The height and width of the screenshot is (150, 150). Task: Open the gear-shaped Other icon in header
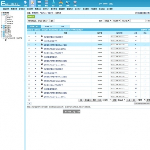point(75,3)
